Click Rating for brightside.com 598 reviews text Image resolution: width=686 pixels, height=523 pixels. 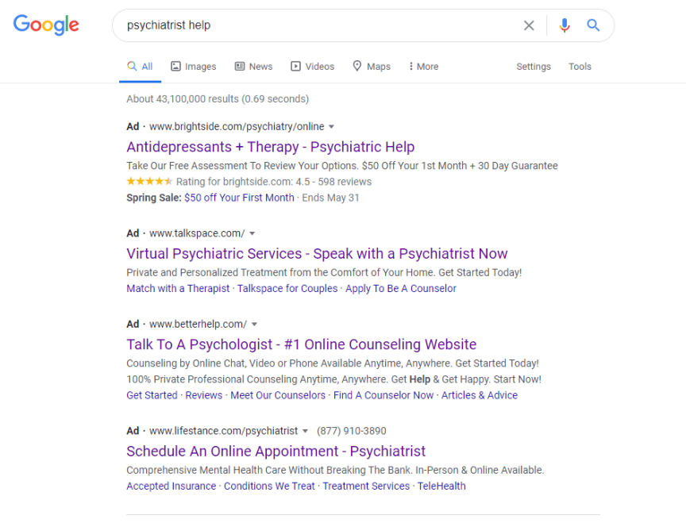(x=274, y=182)
